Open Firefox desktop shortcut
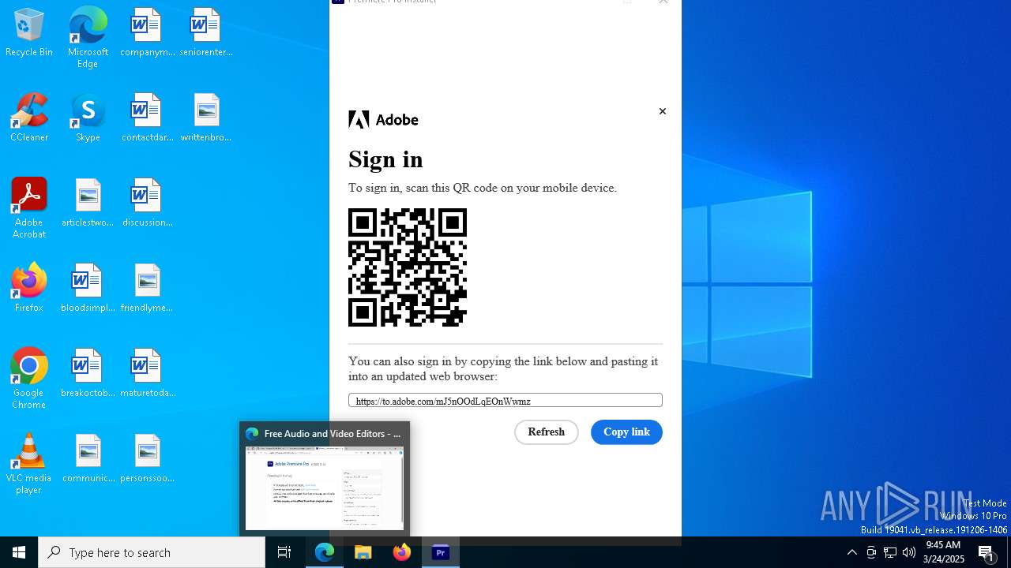Image resolution: width=1011 pixels, height=568 pixels. coord(28,288)
